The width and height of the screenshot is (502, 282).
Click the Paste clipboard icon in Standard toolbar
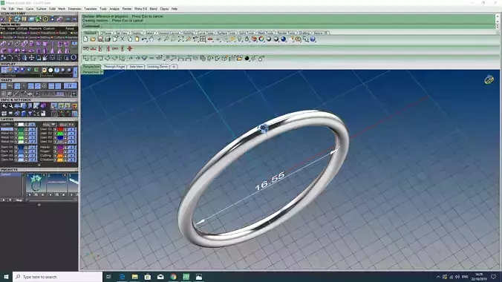pos(137,39)
